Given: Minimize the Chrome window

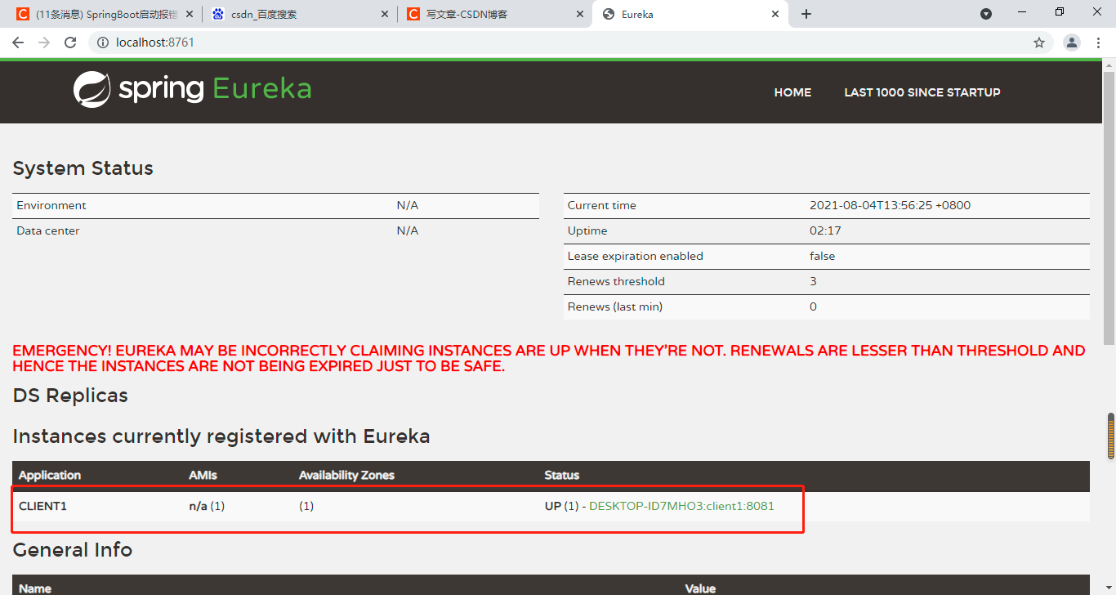Looking at the screenshot, I should point(1022,12).
